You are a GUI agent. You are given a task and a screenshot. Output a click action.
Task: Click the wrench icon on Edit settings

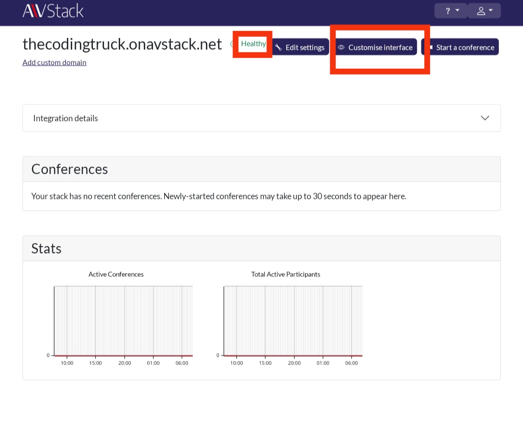point(278,47)
